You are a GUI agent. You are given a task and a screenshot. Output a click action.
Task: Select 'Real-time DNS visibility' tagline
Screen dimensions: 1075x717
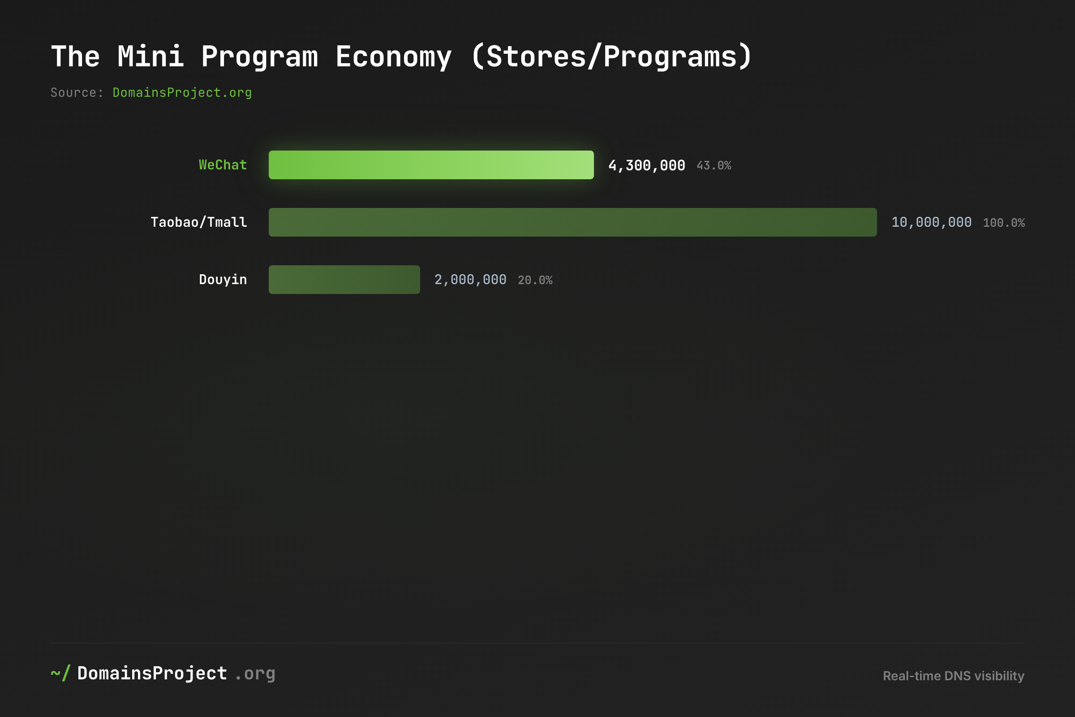[x=954, y=676]
